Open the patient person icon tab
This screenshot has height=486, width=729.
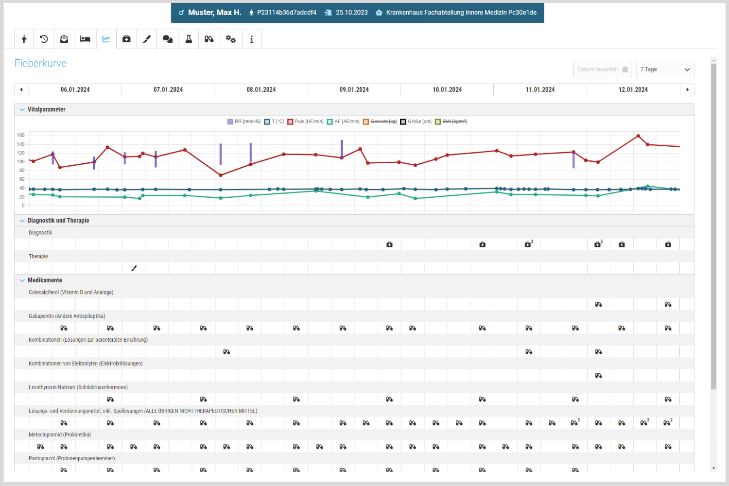(24, 39)
